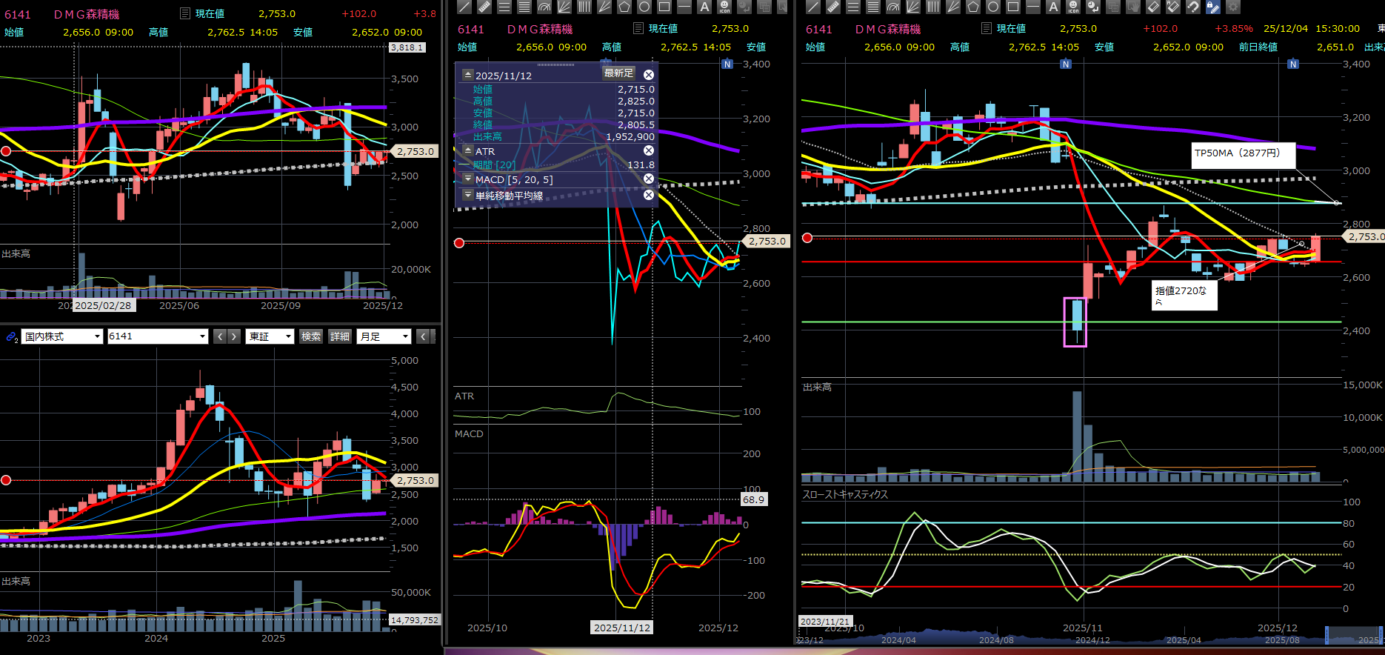Toggle the blue chain link icon

(x=11, y=336)
